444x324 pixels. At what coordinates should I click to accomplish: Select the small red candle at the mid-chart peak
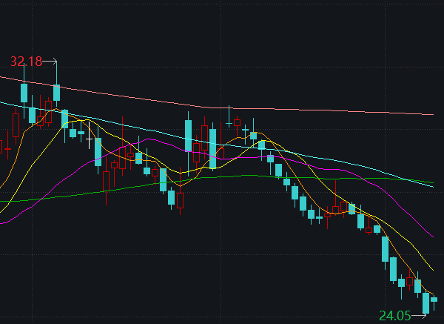tap(237, 122)
